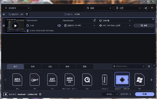Choose the WMV Windows format icon

pos(139,80)
